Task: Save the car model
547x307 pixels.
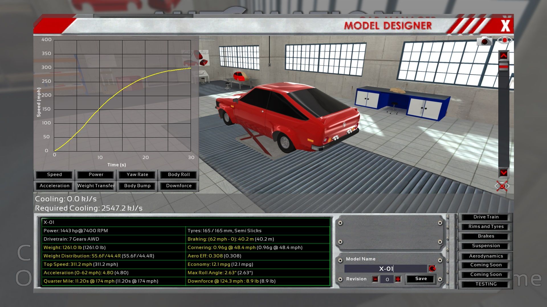Action: [x=421, y=279]
